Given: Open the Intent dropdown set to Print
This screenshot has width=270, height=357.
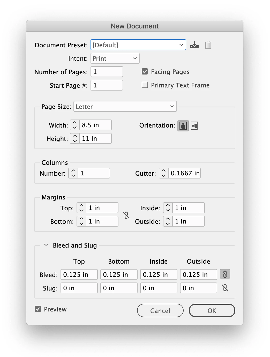Looking at the screenshot, I should pos(115,58).
